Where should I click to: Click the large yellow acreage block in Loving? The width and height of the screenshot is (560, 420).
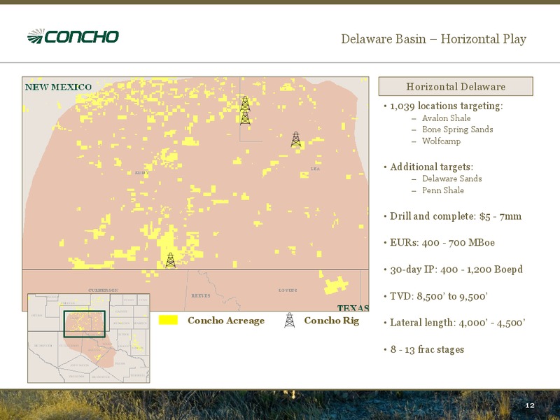coord(335,285)
